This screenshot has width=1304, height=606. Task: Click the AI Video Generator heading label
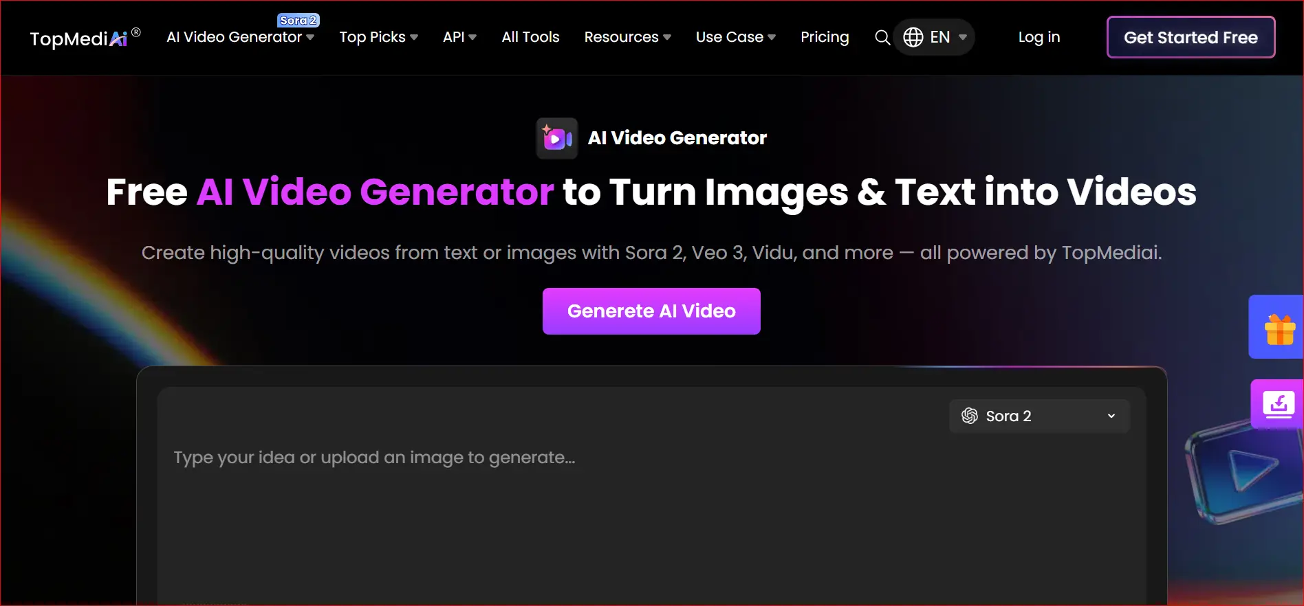677,138
